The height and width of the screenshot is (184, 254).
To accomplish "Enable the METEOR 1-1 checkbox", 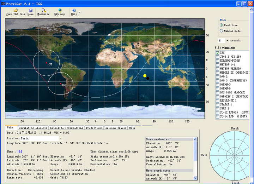I will coord(218,65).
